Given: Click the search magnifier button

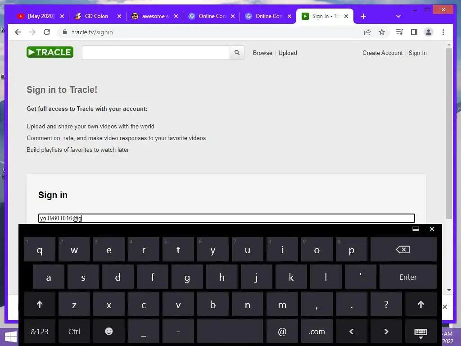Looking at the screenshot, I should (237, 53).
